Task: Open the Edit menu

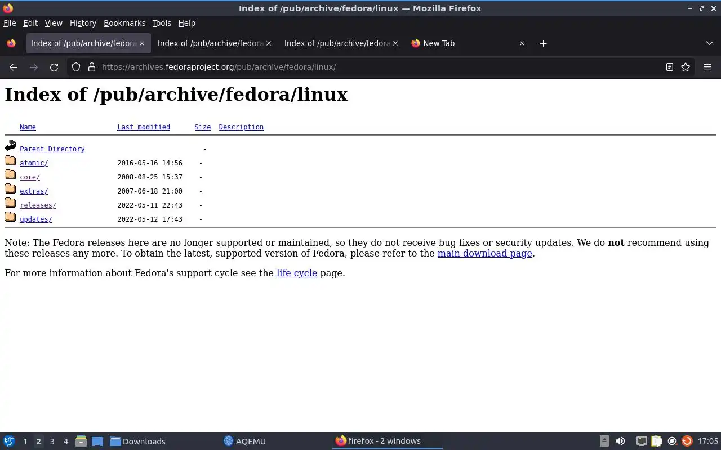Action: tap(30, 23)
